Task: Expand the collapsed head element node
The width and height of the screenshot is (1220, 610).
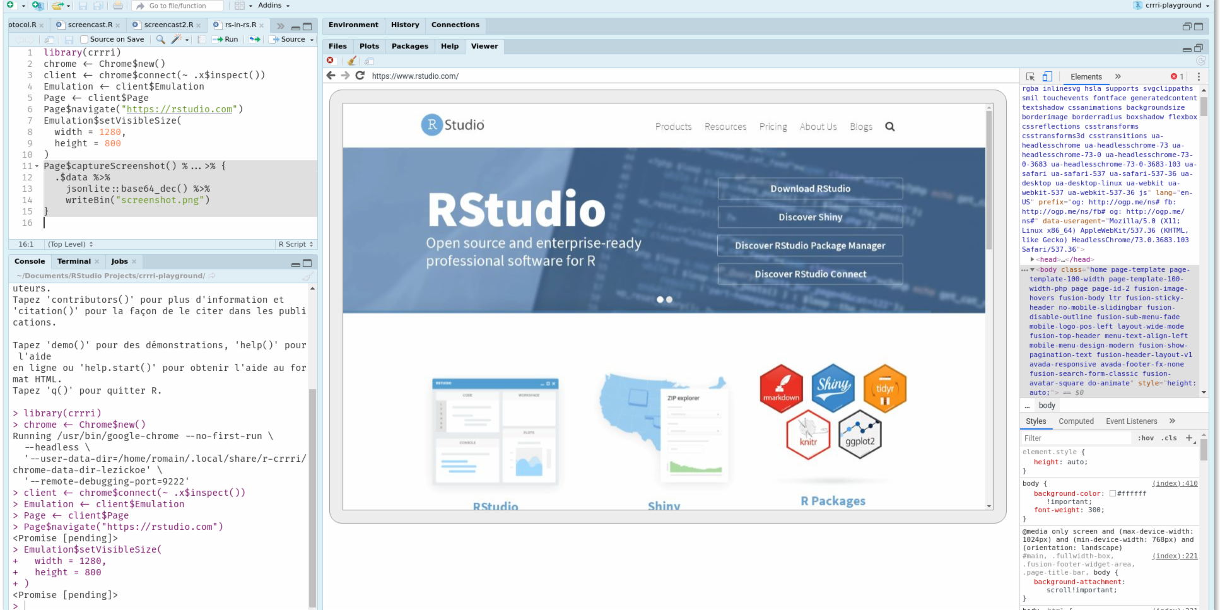Action: [1032, 259]
